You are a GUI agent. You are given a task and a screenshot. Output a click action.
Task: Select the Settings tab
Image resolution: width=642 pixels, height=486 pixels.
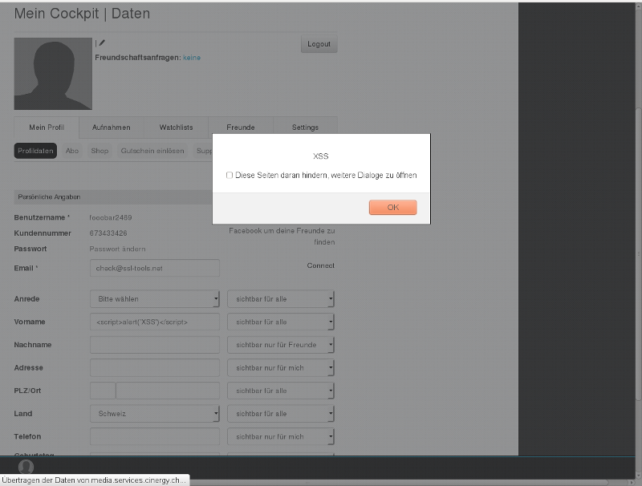[306, 127]
